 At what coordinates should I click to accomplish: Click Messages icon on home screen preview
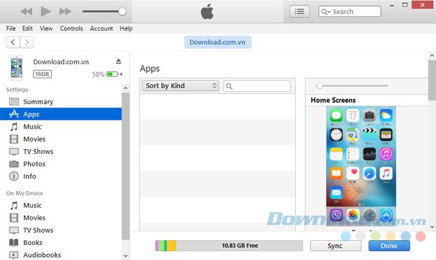click(336, 115)
